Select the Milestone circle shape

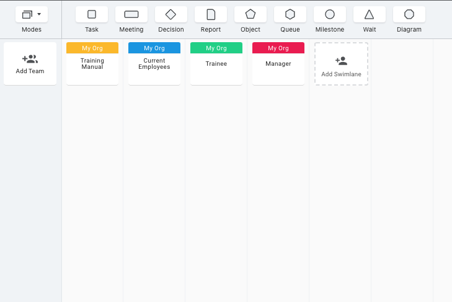coord(330,14)
